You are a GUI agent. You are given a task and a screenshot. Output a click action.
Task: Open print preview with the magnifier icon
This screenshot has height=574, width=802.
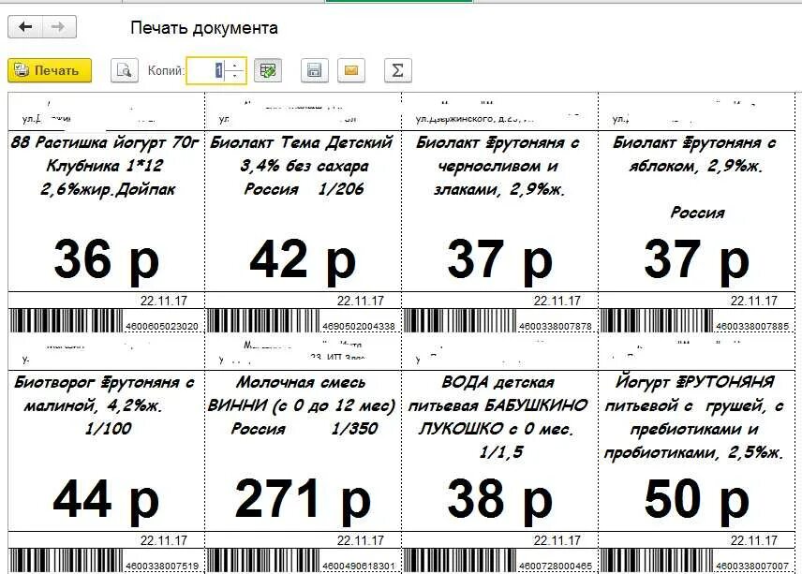pyautogui.click(x=125, y=70)
